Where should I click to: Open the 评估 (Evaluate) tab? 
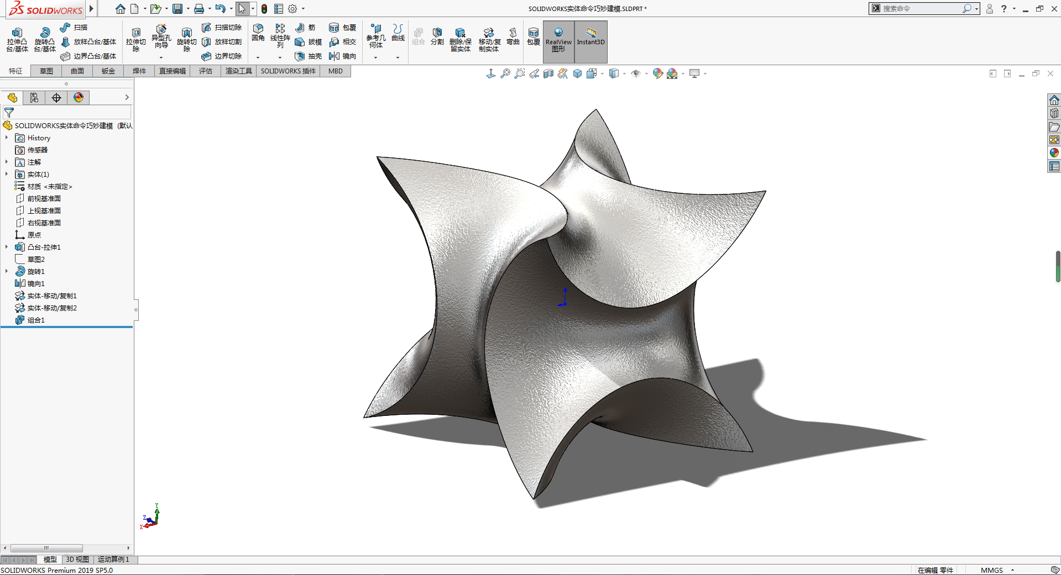(x=206, y=71)
